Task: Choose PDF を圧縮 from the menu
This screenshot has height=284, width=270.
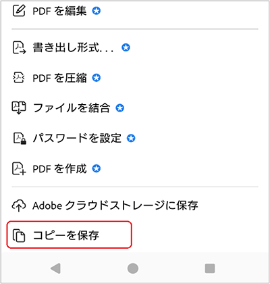Action: tap(135, 78)
